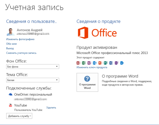
Task: Click Изменить фотографию link
Action: pyautogui.click(x=20, y=39)
